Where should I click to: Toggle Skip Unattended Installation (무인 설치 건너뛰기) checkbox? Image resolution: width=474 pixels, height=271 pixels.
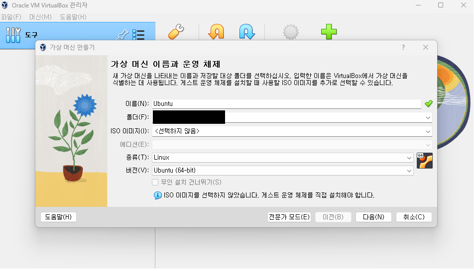[x=155, y=182]
